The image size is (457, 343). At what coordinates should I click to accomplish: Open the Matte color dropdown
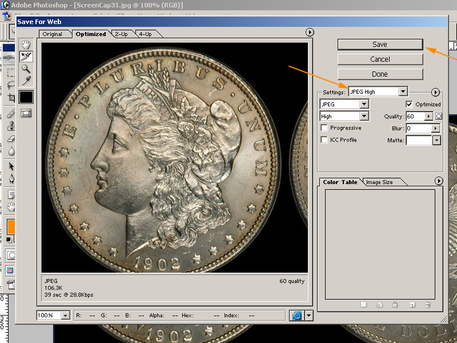coord(437,141)
